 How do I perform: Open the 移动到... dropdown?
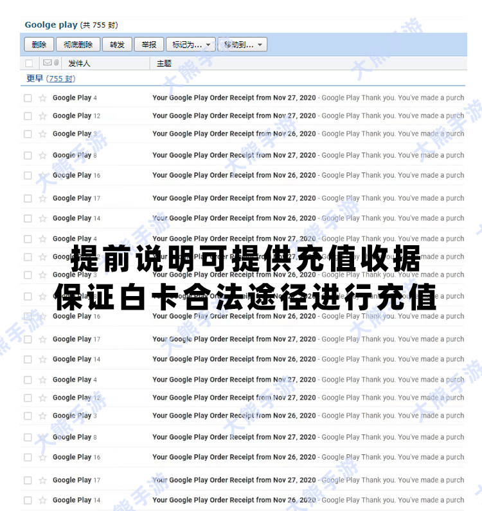pyautogui.click(x=242, y=44)
